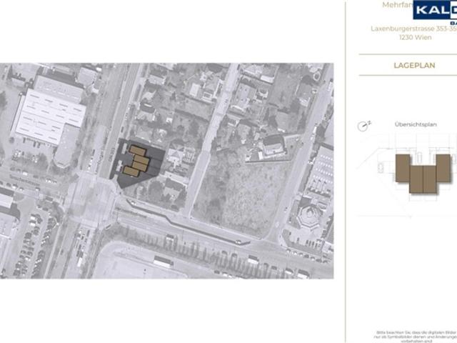Click the partial Mehrfam title text

click(x=398, y=5)
